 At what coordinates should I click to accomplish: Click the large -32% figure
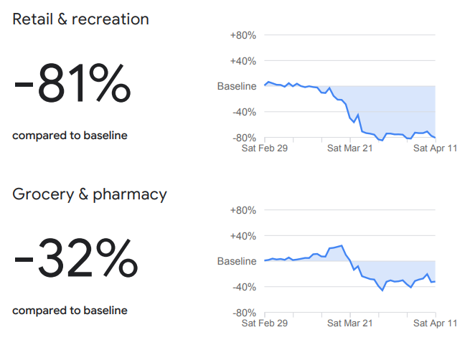[x=75, y=260]
